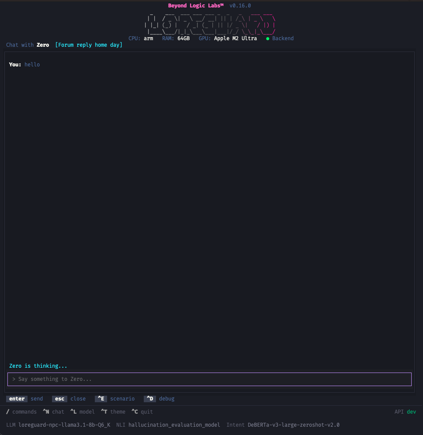
Task: Click the LLM model name loreguard-npc-llama3.1-8b-Q6_K
Action: coord(64,425)
